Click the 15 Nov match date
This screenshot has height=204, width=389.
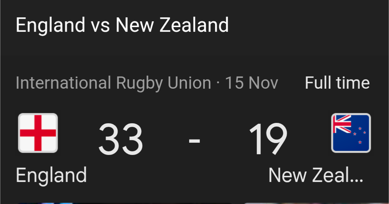pyautogui.click(x=251, y=83)
